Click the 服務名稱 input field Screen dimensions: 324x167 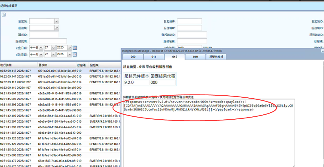(192, 42)
